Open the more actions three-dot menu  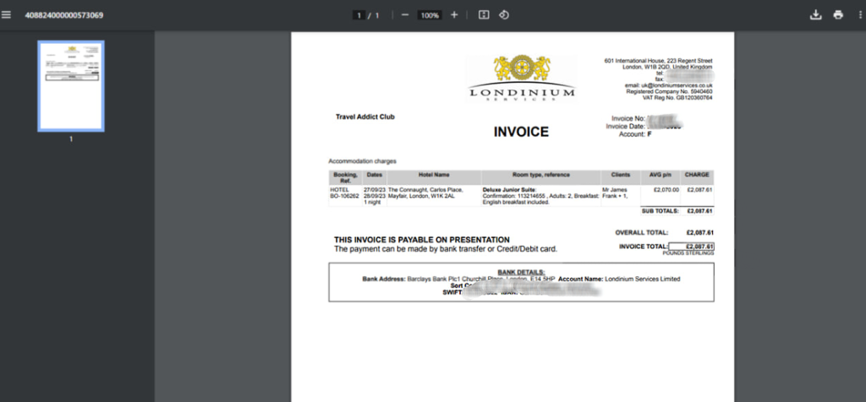pyautogui.click(x=858, y=15)
